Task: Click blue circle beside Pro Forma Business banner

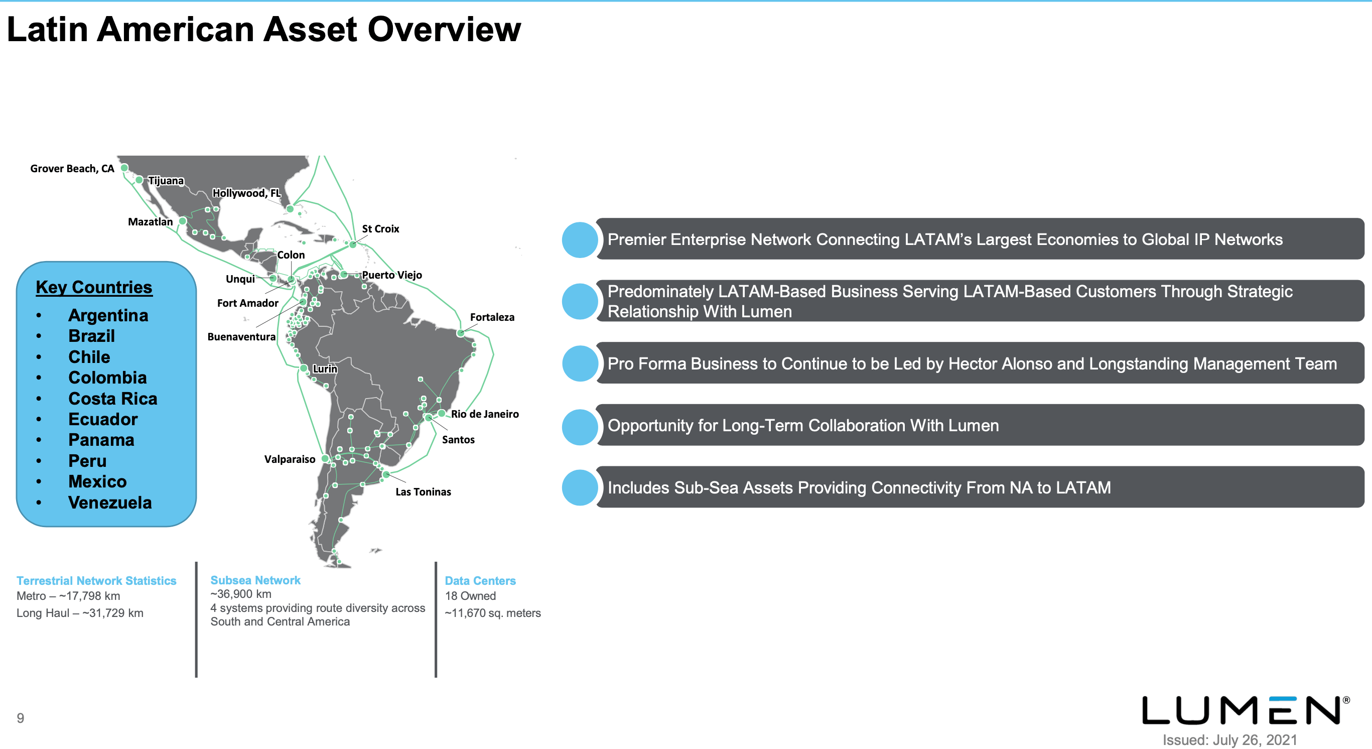Action: coord(580,363)
